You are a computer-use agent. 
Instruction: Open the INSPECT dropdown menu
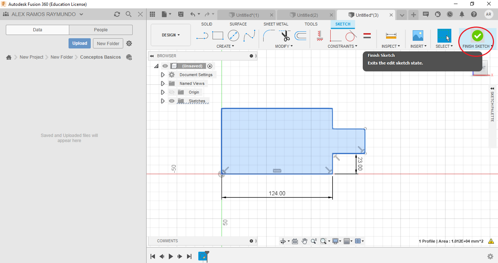391,46
